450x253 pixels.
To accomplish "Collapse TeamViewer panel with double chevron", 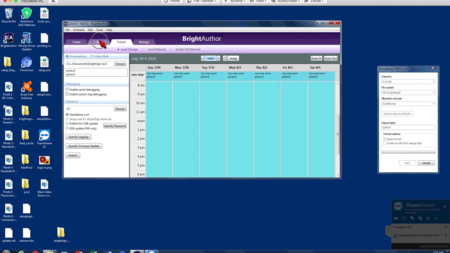I will pos(436,218).
